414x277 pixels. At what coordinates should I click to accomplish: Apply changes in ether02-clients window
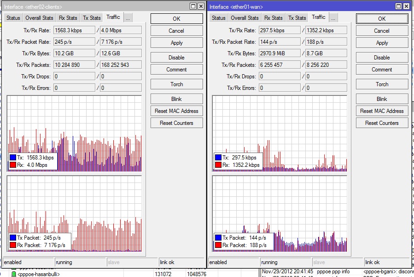click(177, 43)
